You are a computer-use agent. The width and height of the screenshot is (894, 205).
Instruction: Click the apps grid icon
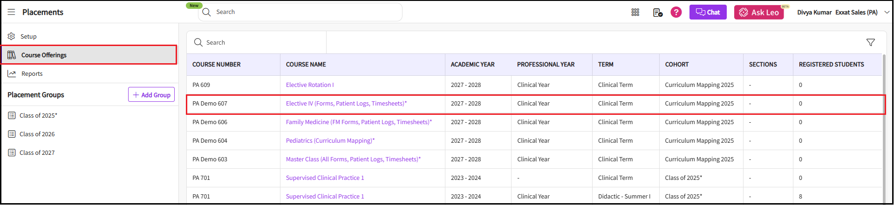(x=635, y=13)
